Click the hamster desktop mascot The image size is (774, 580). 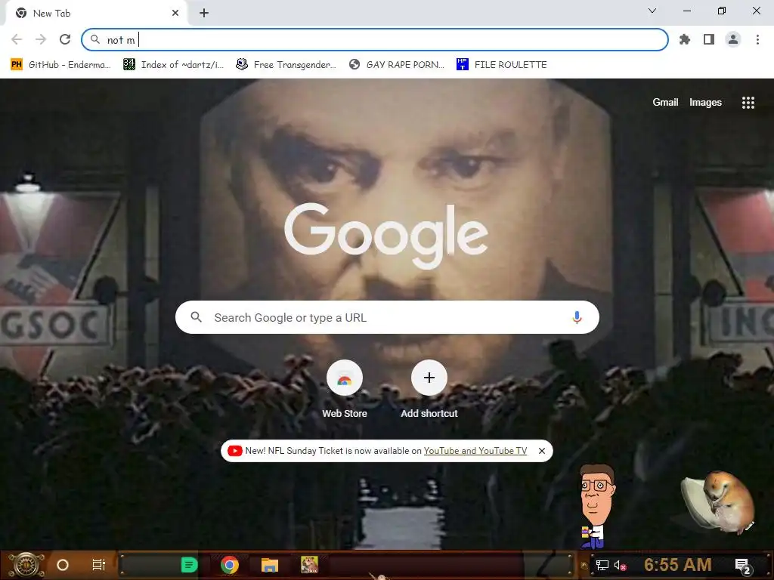(x=718, y=501)
